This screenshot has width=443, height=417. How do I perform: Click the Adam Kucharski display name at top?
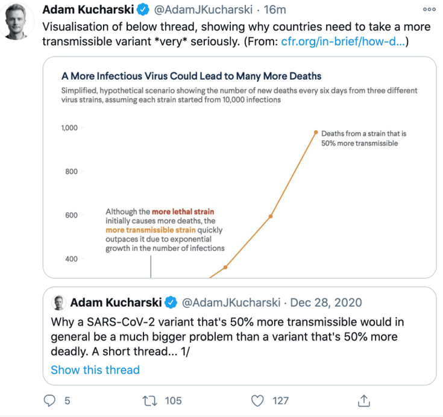(89, 10)
